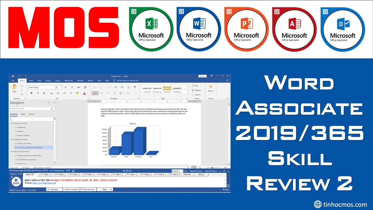373x210 pixels.
Task: Switch to the Insert tab
Action: 31,80
